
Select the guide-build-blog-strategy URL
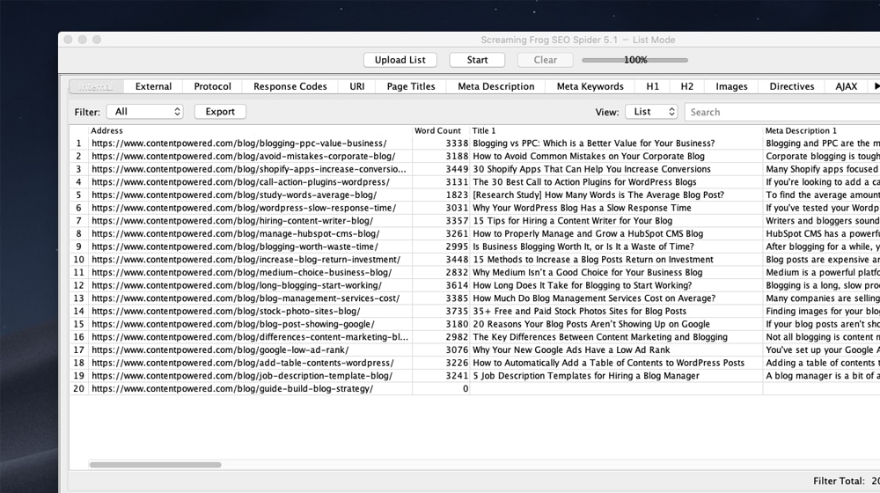coord(232,388)
